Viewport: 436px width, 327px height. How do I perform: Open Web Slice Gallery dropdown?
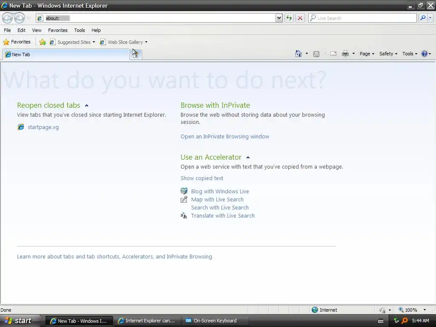[124, 42]
